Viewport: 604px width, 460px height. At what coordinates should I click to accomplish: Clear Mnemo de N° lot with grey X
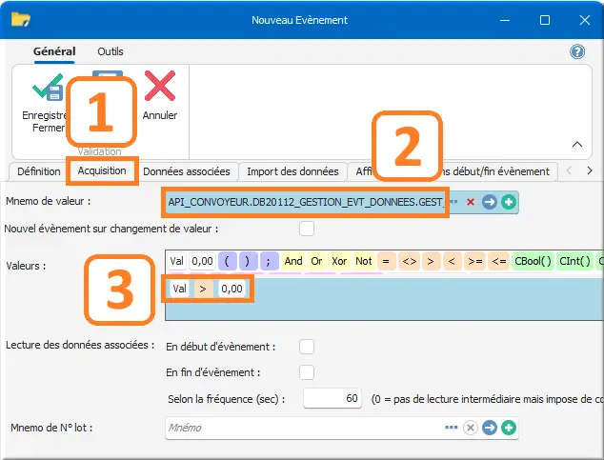point(471,428)
